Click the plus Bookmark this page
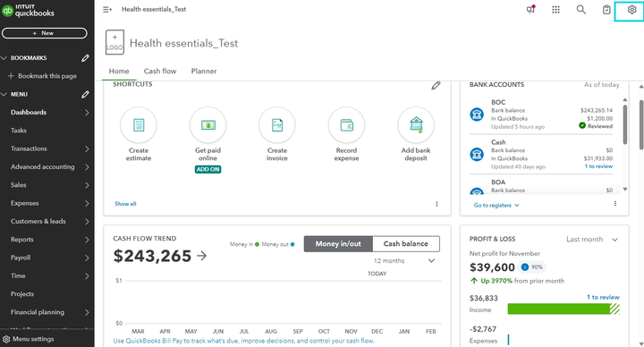Screen dimensions: 644x347 pos(42,76)
